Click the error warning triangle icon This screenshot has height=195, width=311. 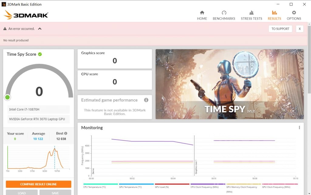(5, 29)
